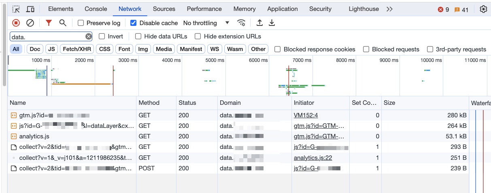The height and width of the screenshot is (193, 491).
Task: Open gtm.js initiator link of analytics.js row
Action: coord(319,136)
